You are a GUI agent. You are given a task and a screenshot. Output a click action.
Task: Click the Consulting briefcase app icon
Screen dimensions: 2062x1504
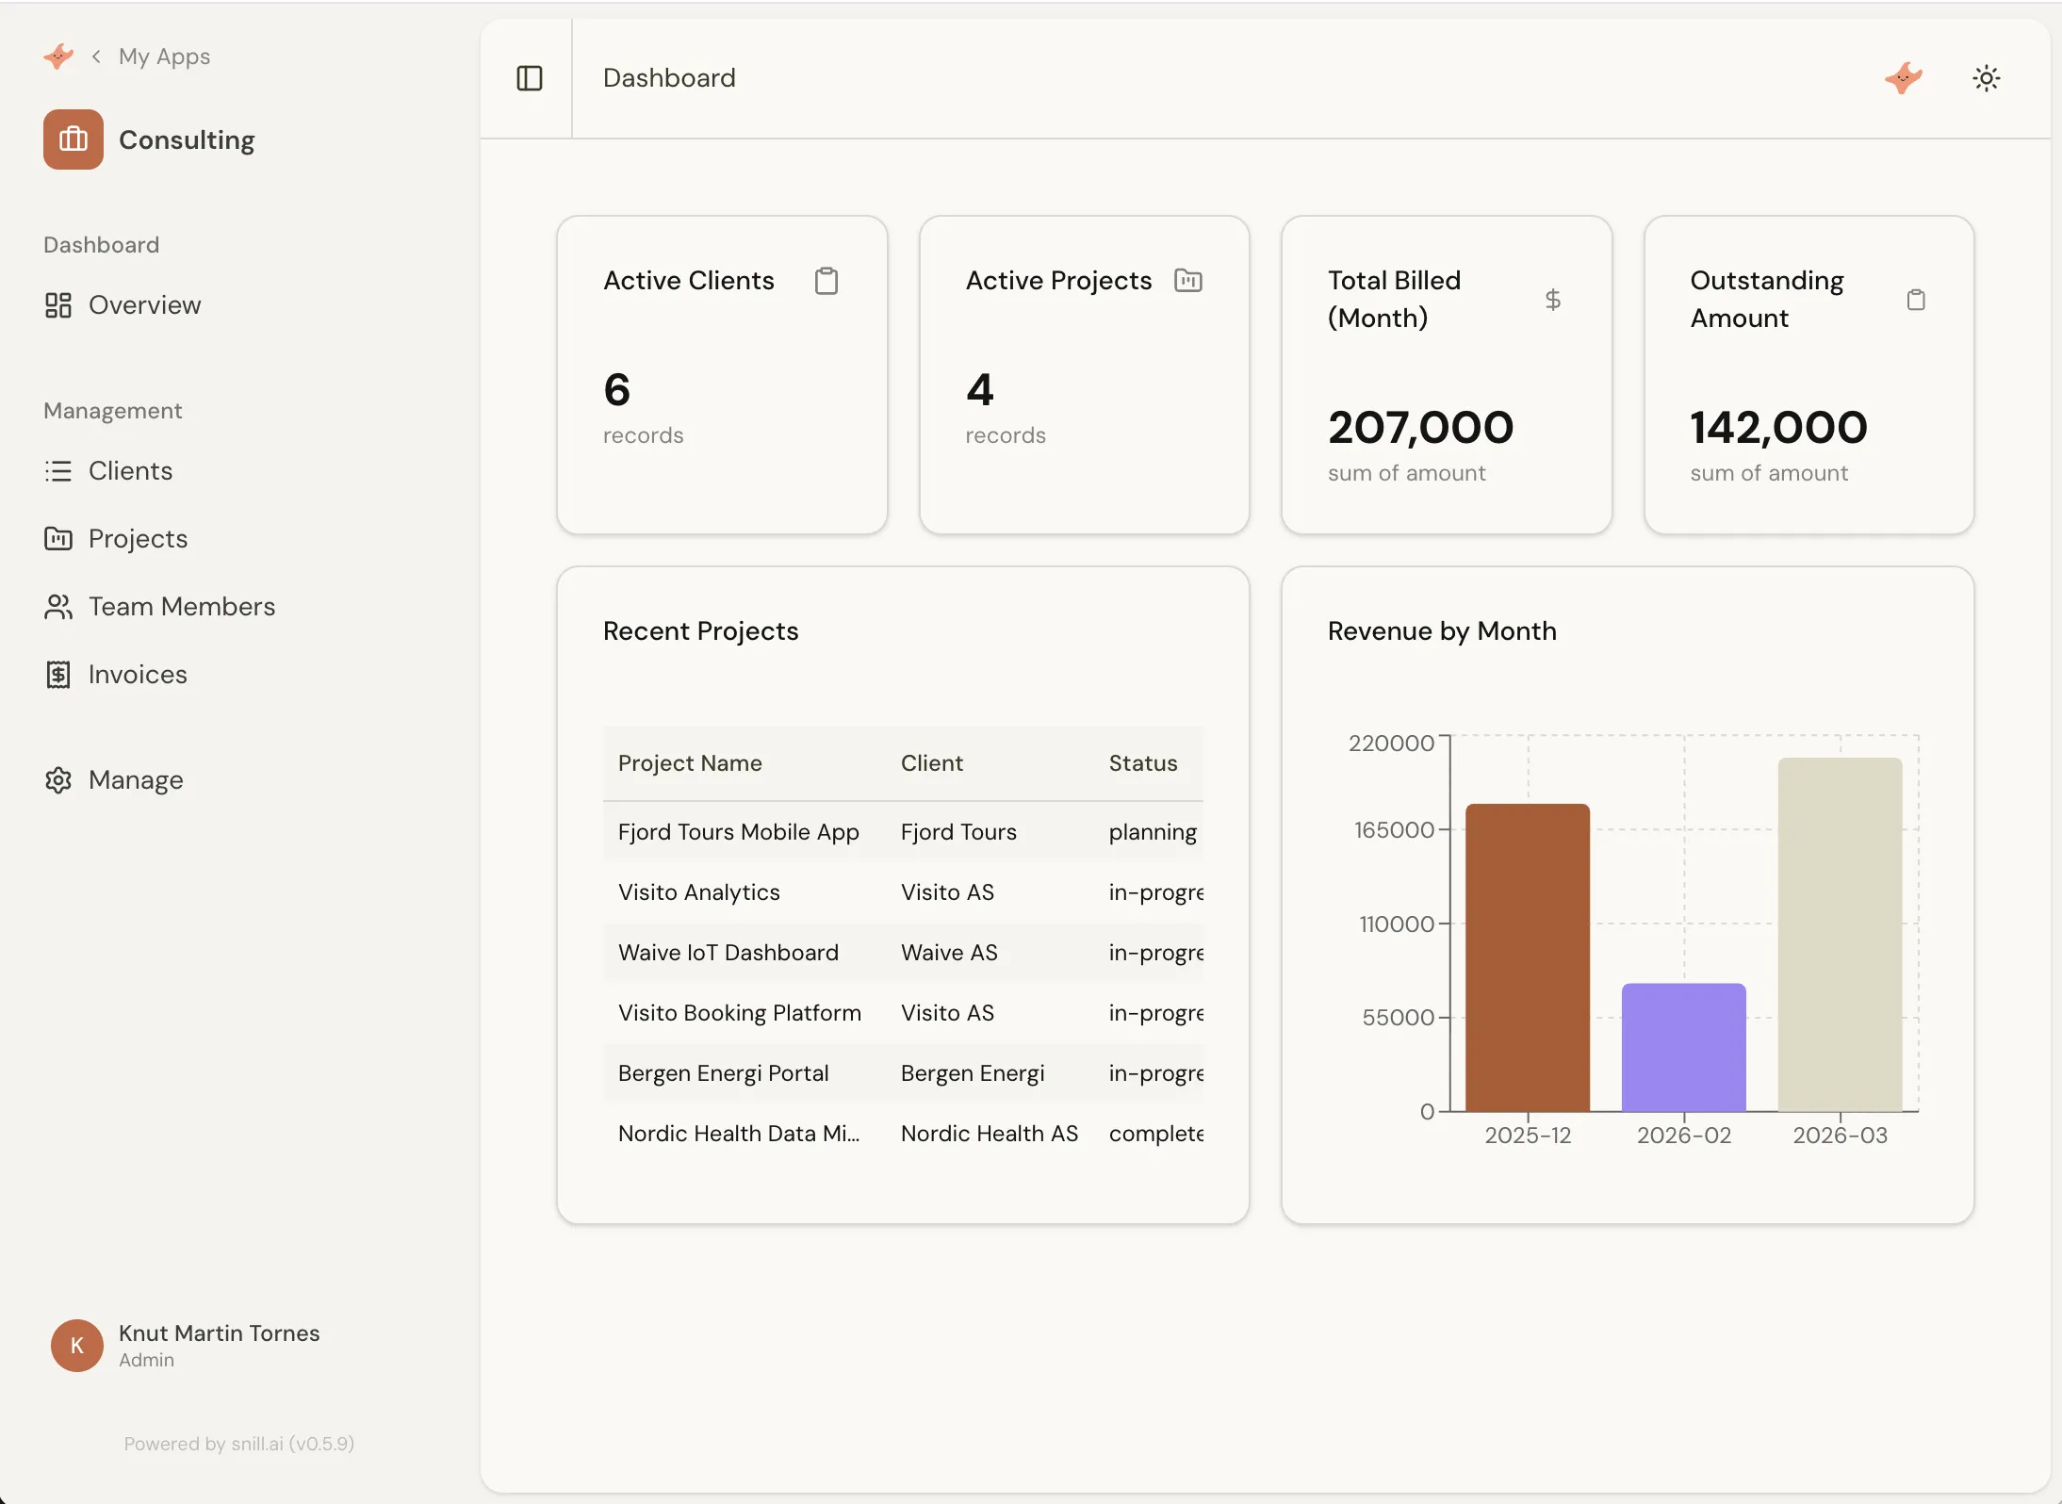pos(73,139)
